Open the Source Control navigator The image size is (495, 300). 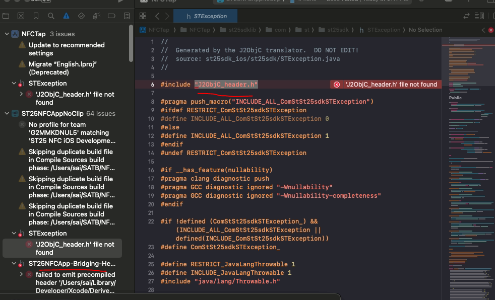coord(21,16)
